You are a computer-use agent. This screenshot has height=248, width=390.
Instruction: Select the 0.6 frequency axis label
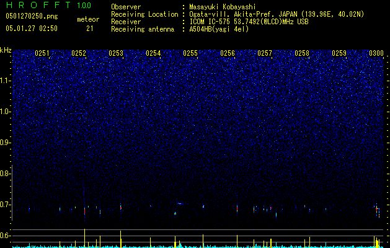pos(5,236)
